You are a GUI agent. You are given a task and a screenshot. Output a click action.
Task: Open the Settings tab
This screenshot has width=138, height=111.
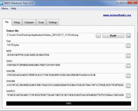pyautogui.click(x=53, y=22)
